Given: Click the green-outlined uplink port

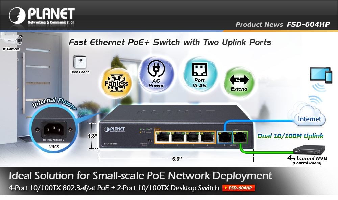Looking at the screenshot, I should click(x=240, y=137).
